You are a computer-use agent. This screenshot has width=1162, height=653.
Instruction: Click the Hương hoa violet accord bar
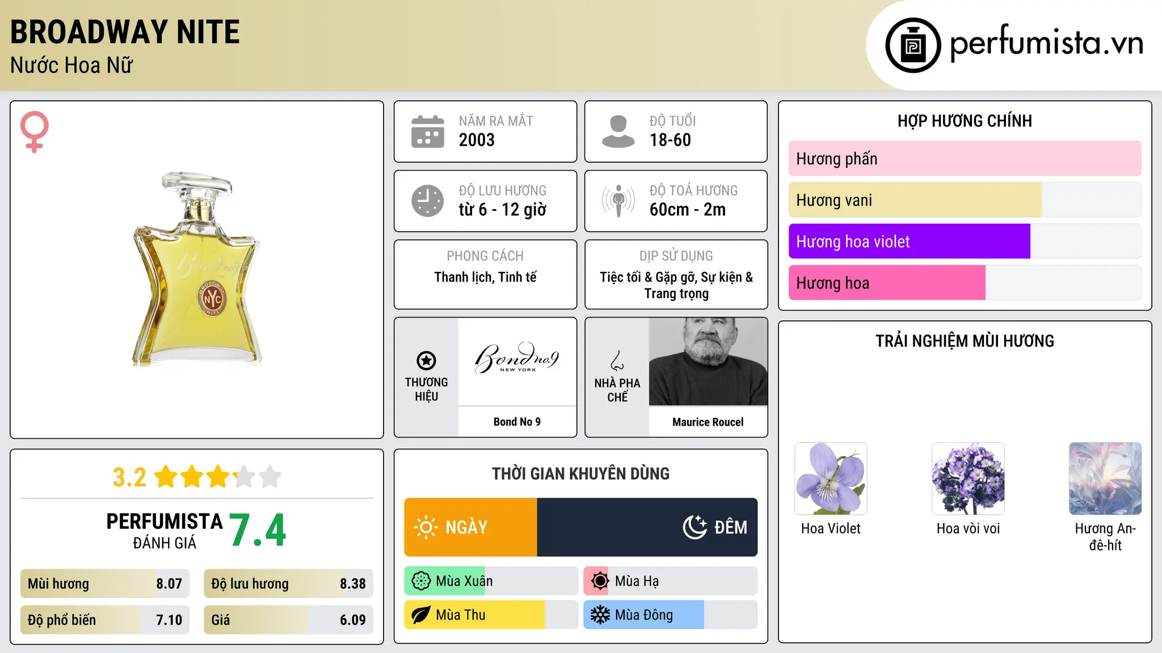click(965, 241)
